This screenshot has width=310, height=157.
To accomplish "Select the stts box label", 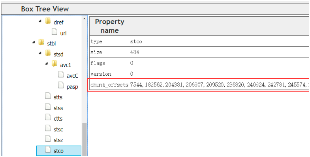I will [x=58, y=97].
